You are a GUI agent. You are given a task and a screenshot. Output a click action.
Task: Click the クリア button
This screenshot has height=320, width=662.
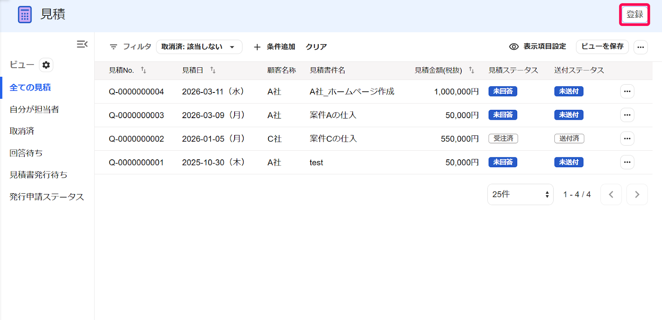pos(316,47)
